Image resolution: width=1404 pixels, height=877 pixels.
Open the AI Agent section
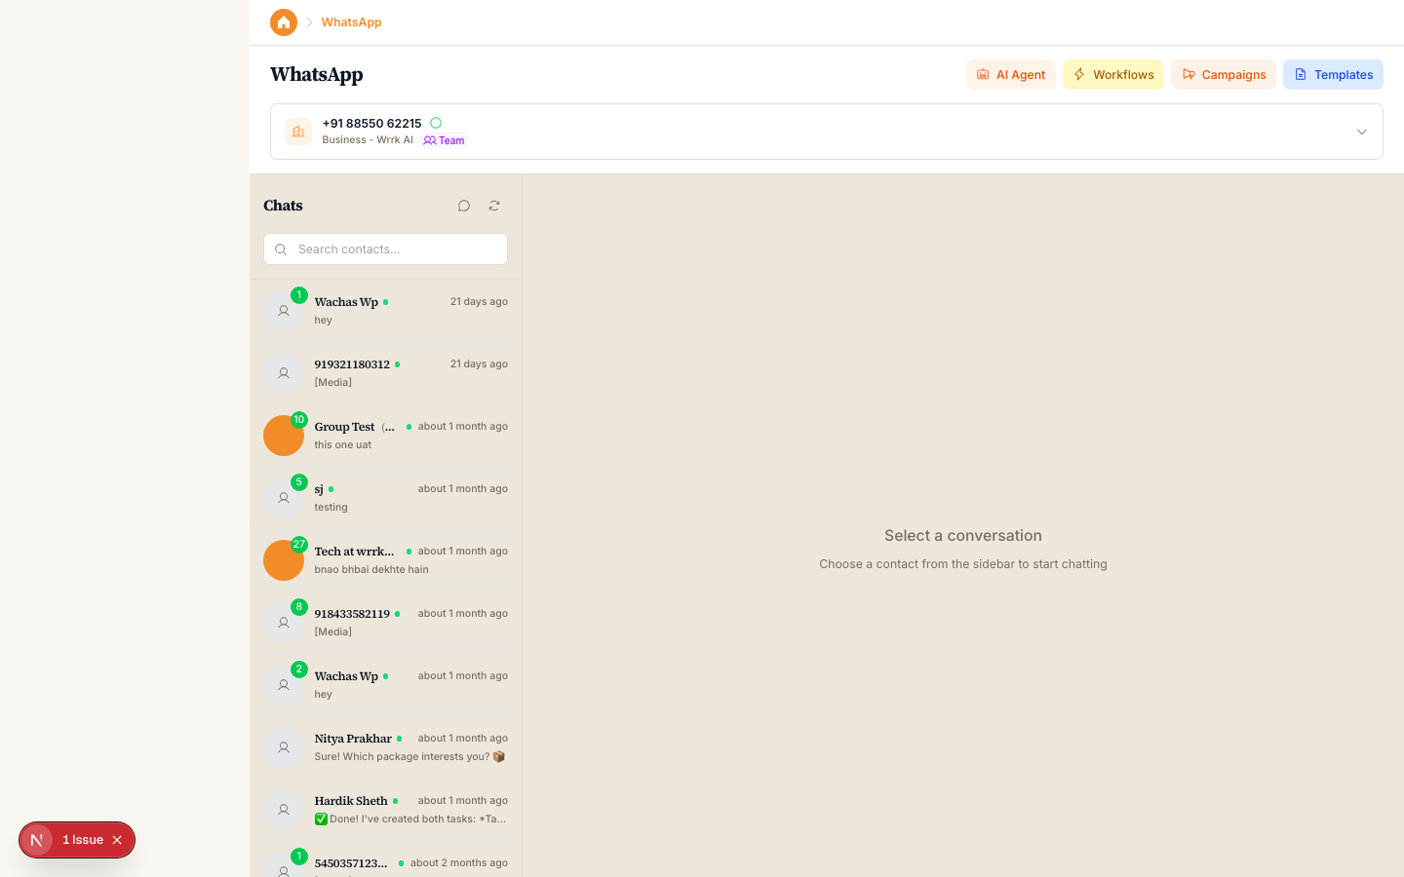(1010, 75)
